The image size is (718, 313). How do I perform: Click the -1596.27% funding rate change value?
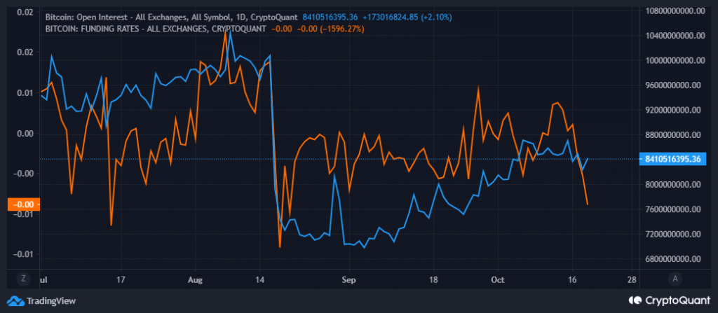click(340, 29)
